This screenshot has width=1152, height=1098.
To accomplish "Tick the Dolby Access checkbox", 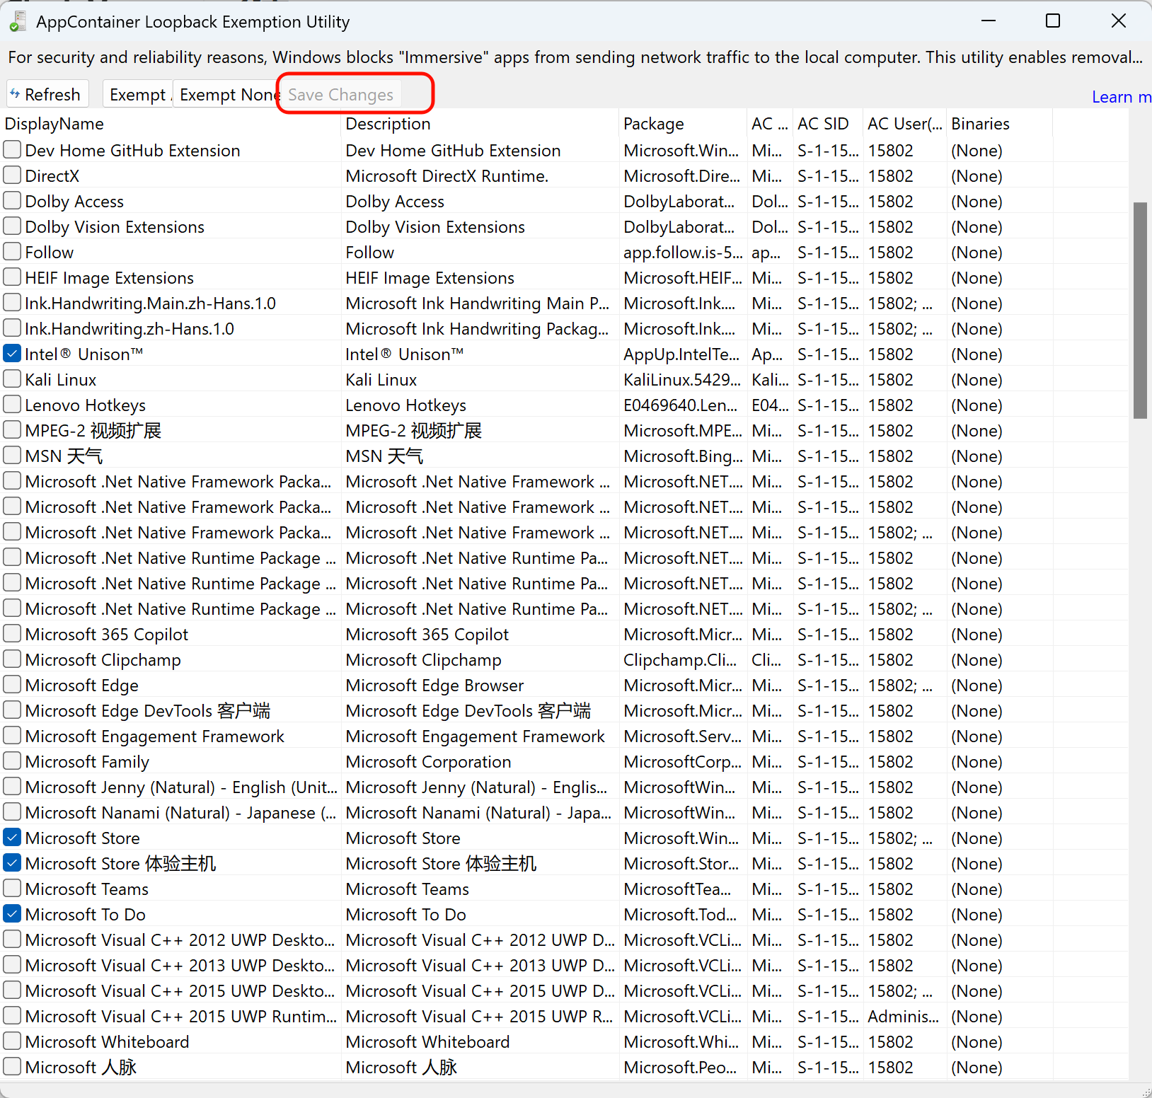I will [x=12, y=201].
